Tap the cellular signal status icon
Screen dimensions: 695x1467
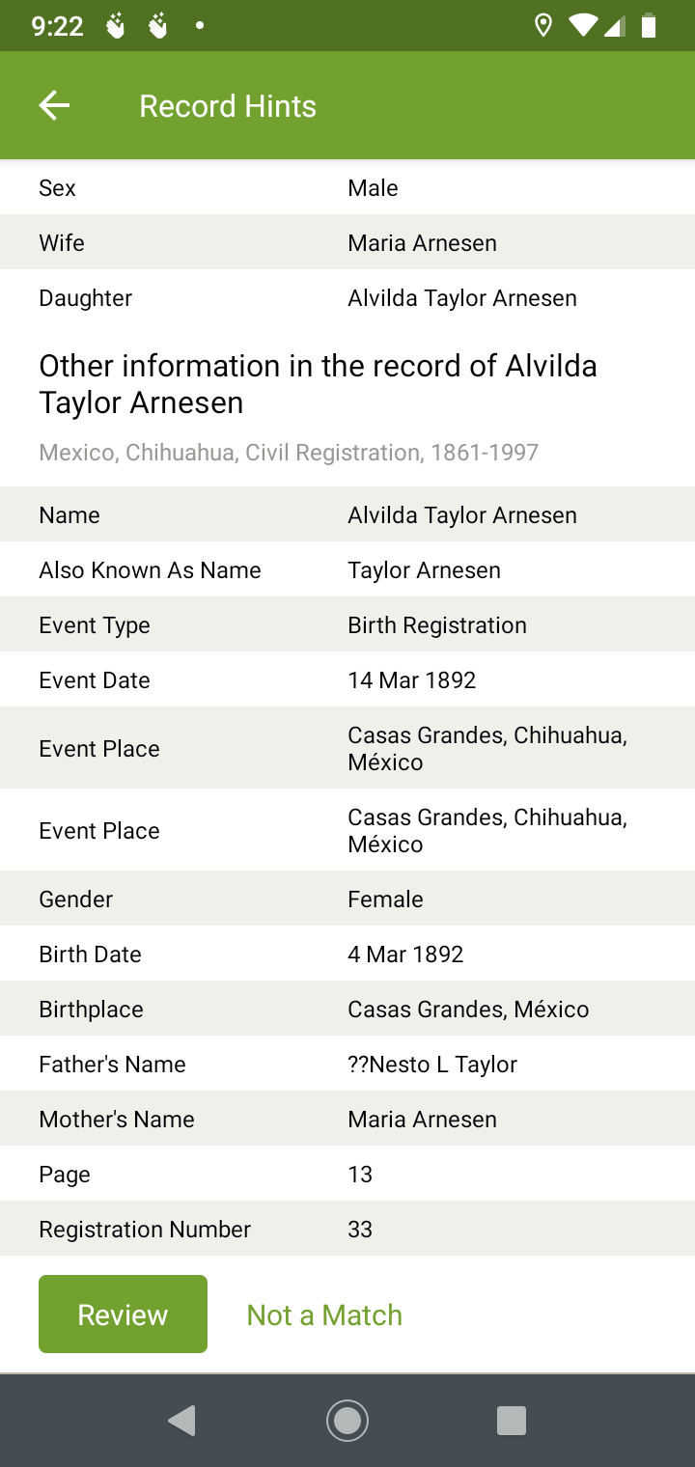click(614, 26)
